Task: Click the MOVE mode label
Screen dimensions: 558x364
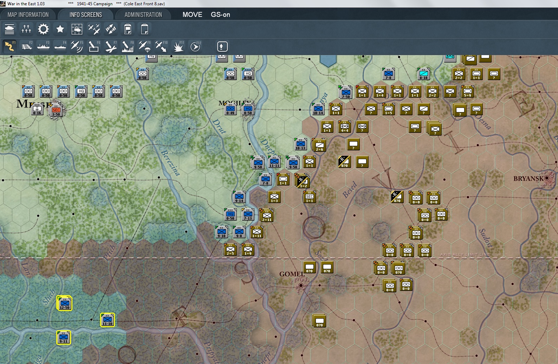Action: (x=192, y=15)
